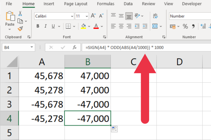
Task: Open the Page Layout tab
Action: coord(76,4)
